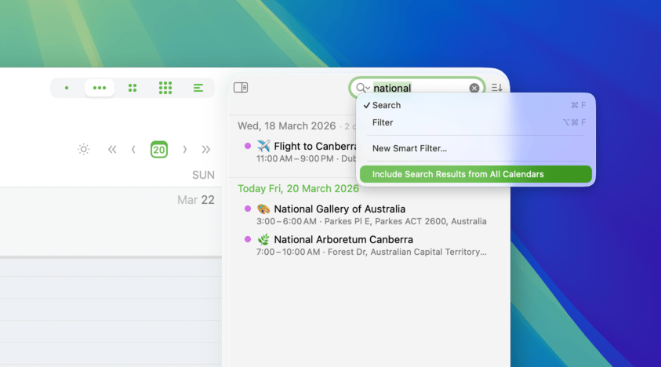Click the leaf emoji on the Arboretum event

point(263,240)
